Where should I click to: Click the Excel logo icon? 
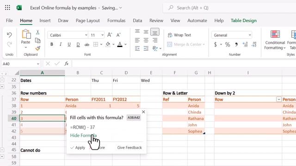click(x=19, y=8)
